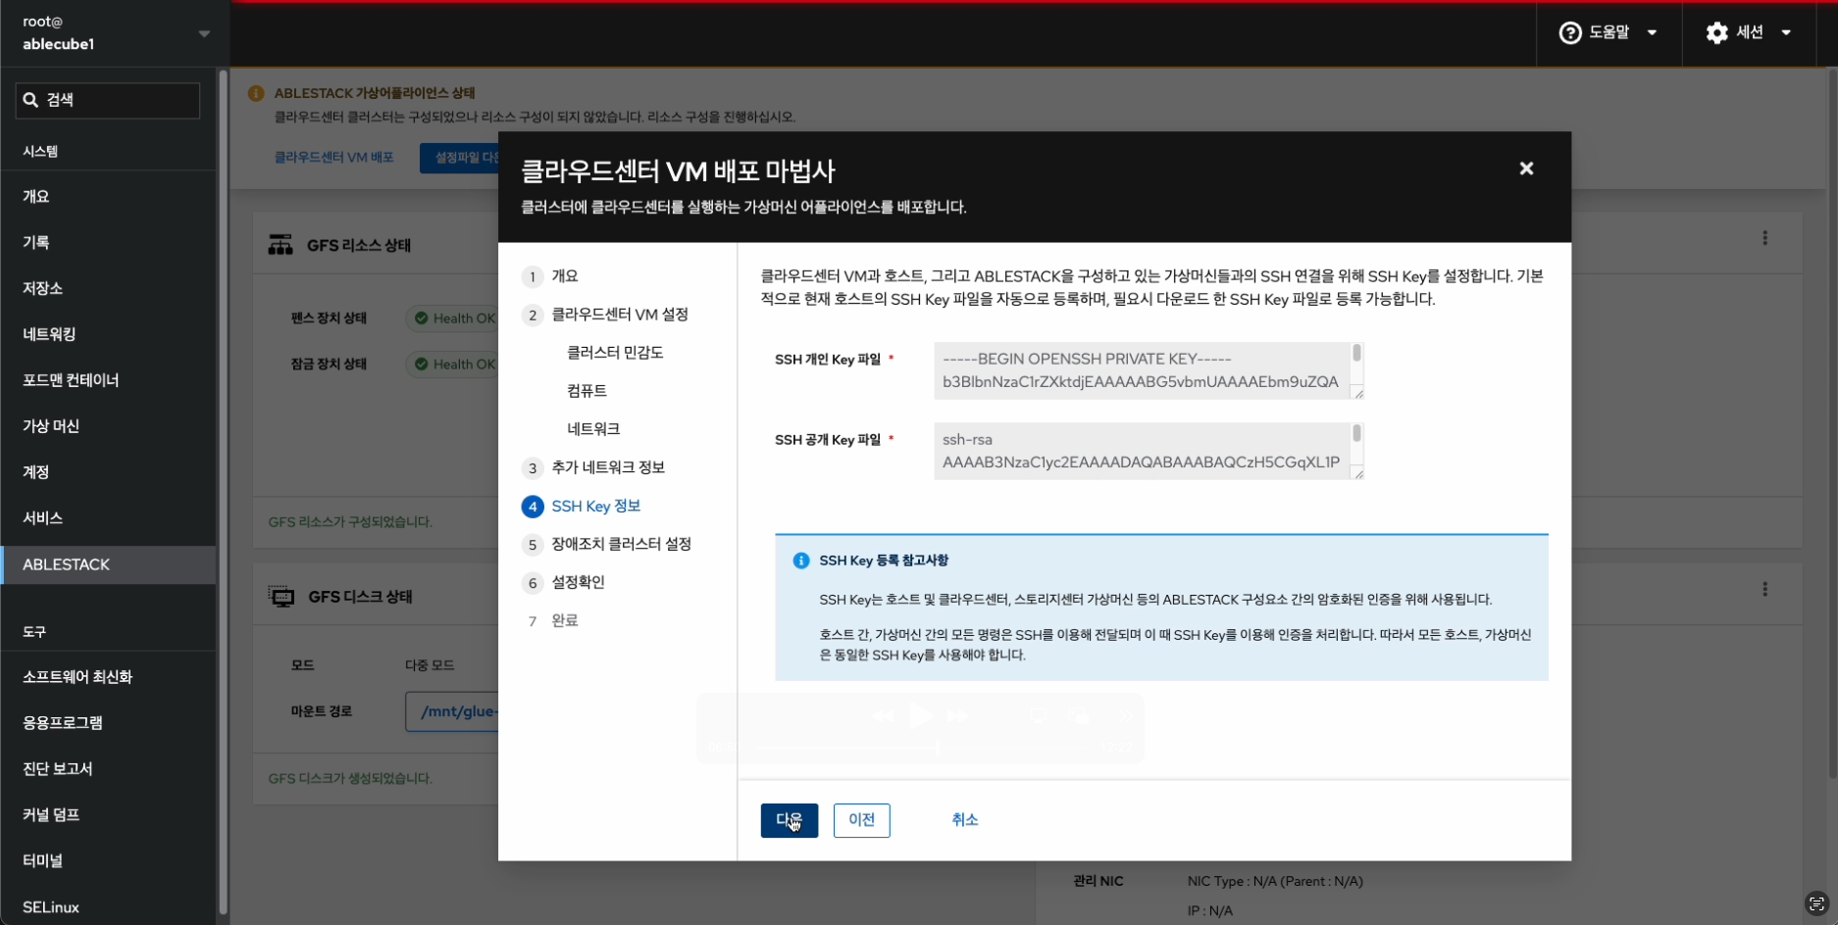Open 진단 보고서 in the sidebar
The image size is (1838, 925).
pyautogui.click(x=108, y=769)
